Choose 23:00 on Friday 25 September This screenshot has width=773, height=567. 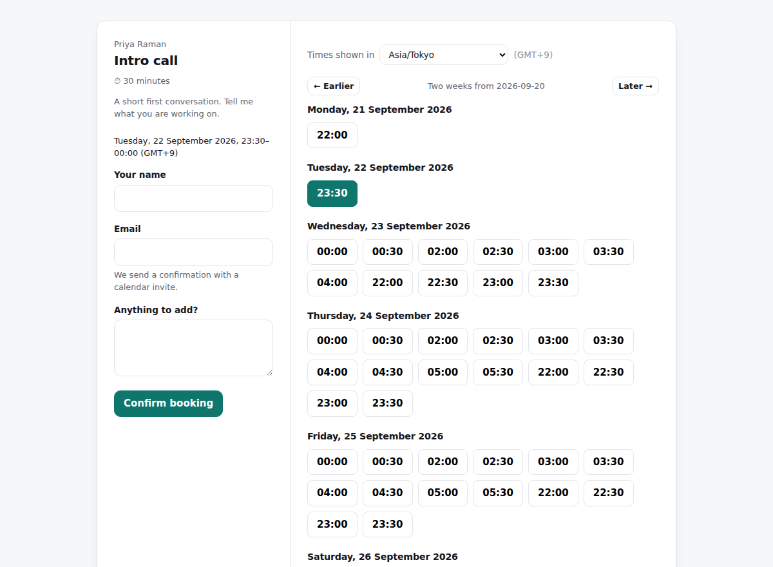[332, 524]
